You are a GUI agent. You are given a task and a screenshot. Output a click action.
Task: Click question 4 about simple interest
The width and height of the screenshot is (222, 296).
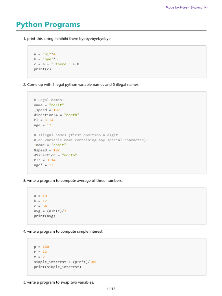pyautogui.click(x=65, y=231)
